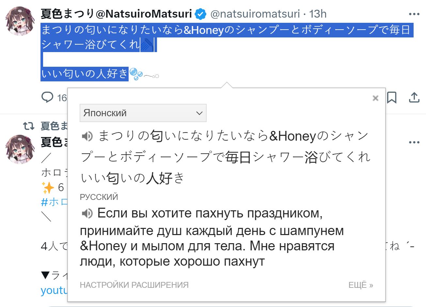The image size is (426, 307).
Task: Open the 夏色まつり@NatsuiroMatsuri display name
Action: pos(117,14)
